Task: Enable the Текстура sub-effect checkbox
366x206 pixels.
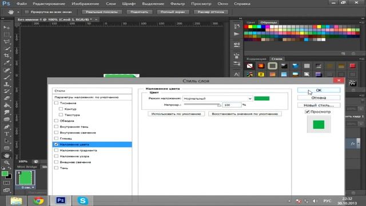Action: point(61,114)
